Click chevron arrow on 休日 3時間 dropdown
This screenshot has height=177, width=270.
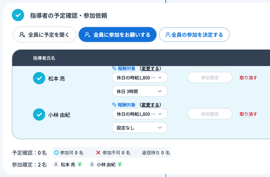160,91
